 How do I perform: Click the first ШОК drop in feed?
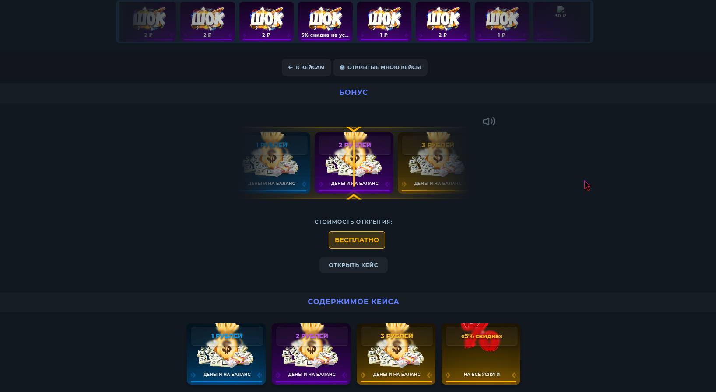[x=148, y=21]
